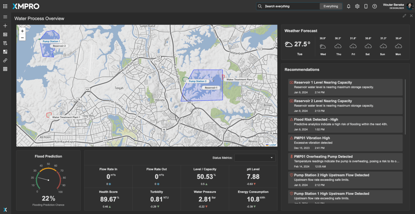Click the pencil edit page icon

click(404, 16)
